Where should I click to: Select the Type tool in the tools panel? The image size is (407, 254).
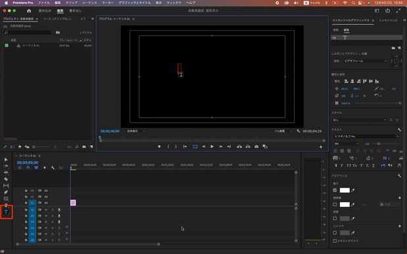click(6, 212)
